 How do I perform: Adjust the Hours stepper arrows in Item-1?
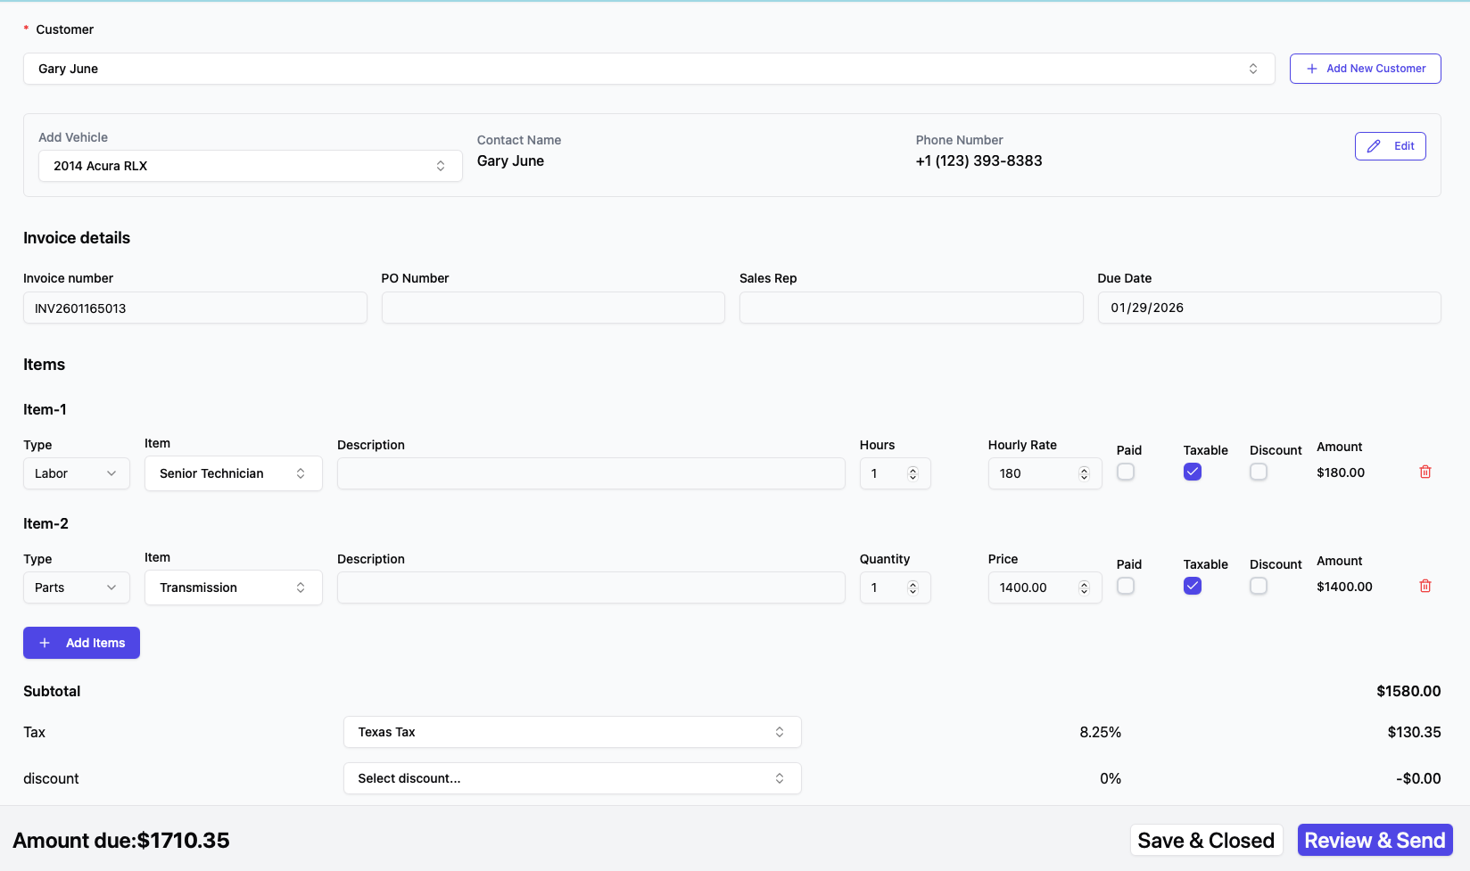pos(913,473)
